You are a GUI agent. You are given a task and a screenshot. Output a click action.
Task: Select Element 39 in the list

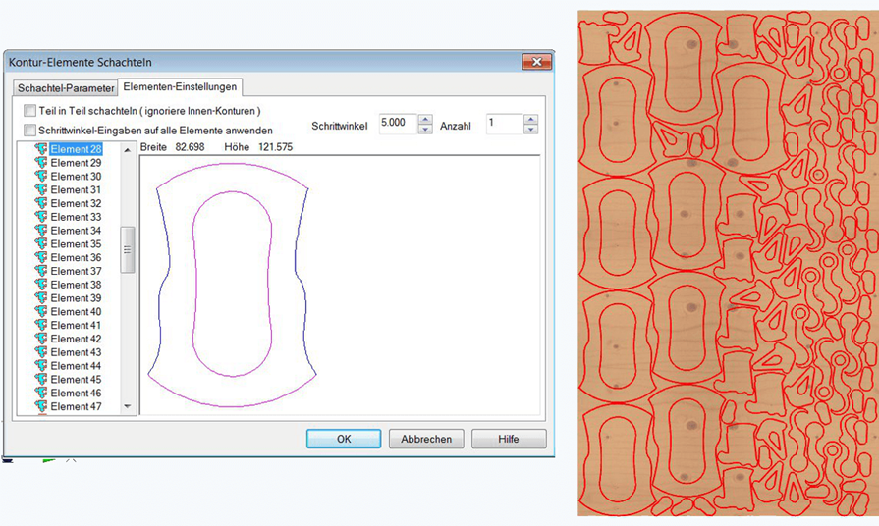coord(76,298)
